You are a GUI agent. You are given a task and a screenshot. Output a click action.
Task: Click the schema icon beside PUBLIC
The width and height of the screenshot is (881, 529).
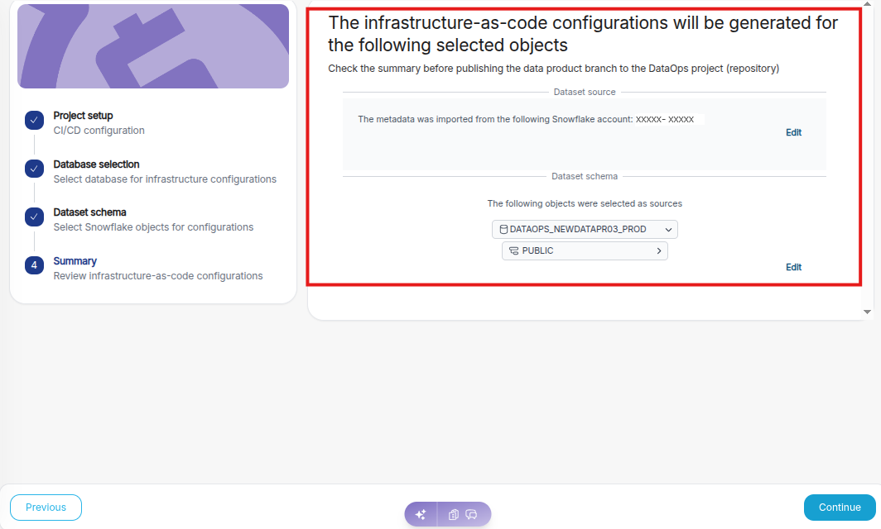[x=514, y=250]
